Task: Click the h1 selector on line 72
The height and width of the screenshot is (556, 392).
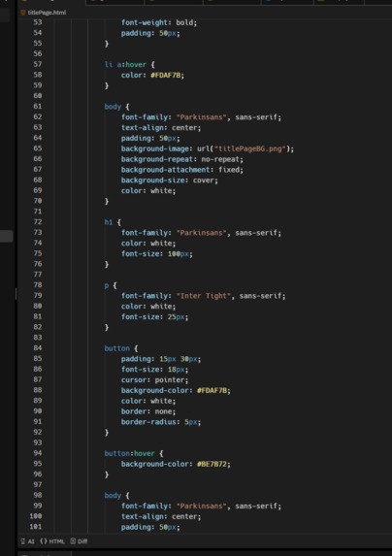Action: pos(108,222)
